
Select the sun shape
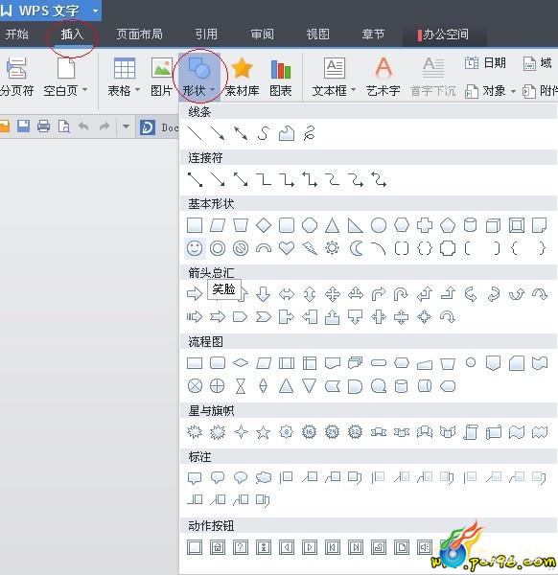point(333,248)
